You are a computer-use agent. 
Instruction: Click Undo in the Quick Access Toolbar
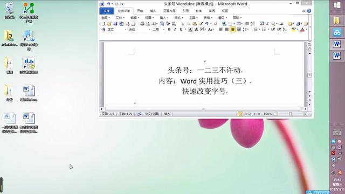click(108, 4)
